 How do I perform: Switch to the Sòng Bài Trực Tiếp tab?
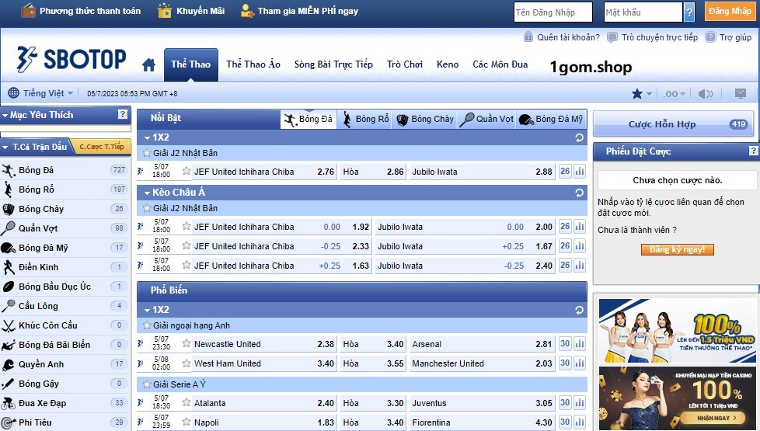pos(333,64)
